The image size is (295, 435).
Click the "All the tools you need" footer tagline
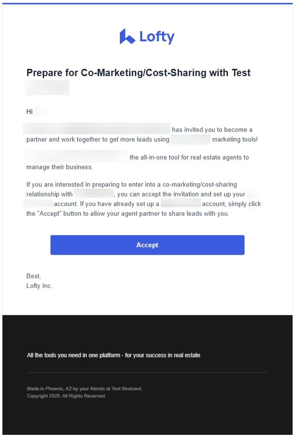[114, 355]
